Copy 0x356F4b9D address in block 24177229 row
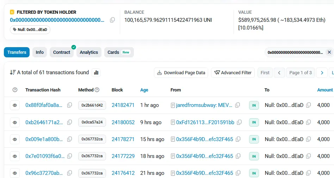 click(x=238, y=156)
